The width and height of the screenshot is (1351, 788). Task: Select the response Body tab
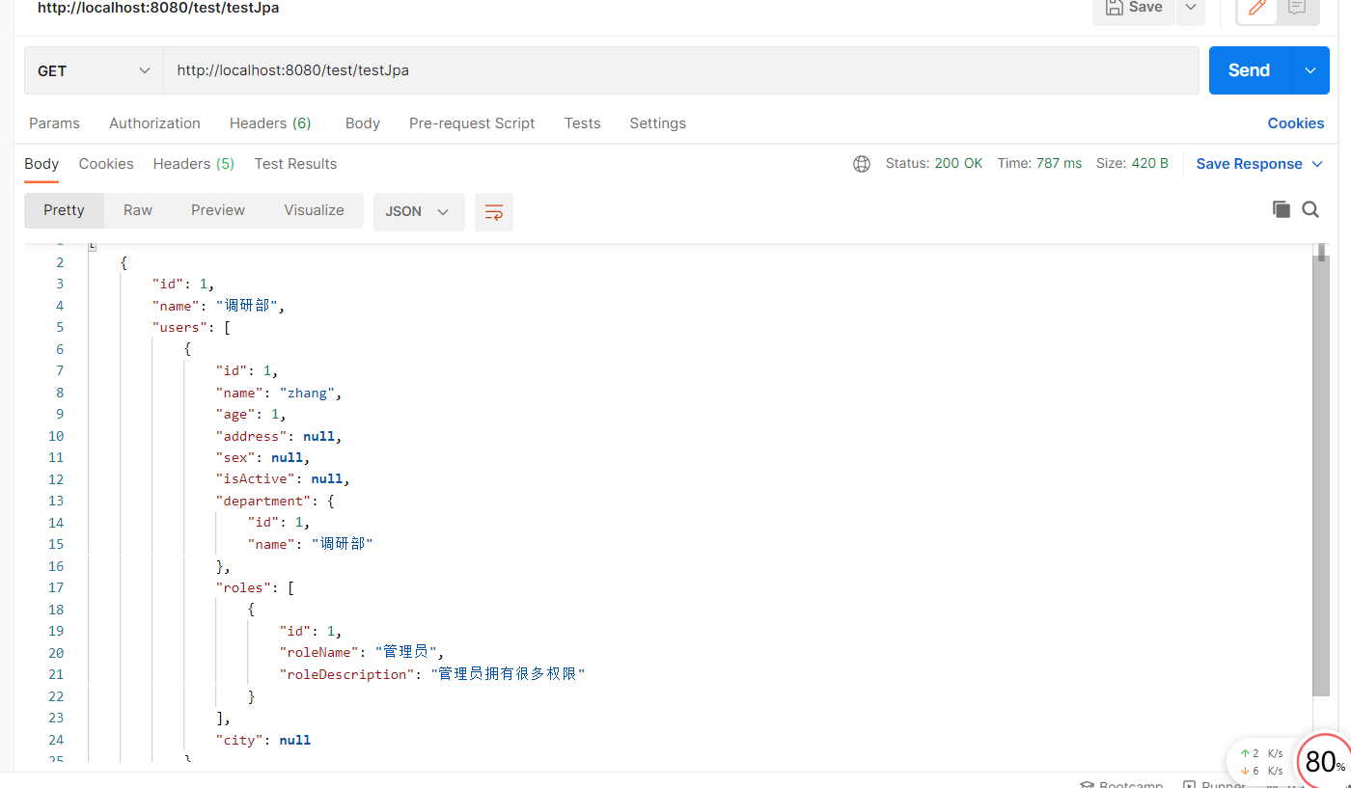[x=41, y=164]
